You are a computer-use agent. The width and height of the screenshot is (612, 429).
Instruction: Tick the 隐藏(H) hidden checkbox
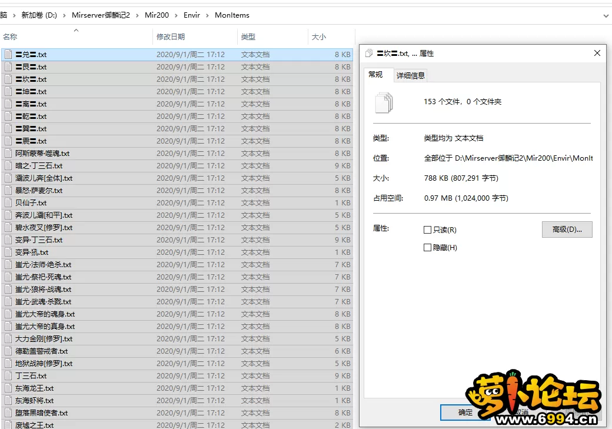[x=427, y=248]
